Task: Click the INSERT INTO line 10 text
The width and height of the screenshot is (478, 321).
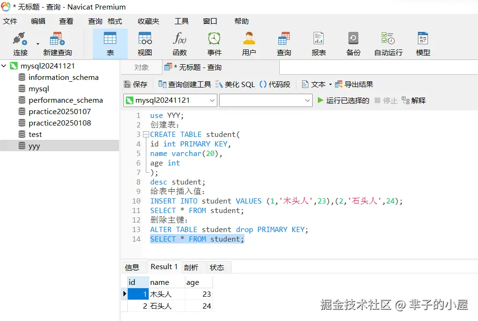Action: coord(276,201)
